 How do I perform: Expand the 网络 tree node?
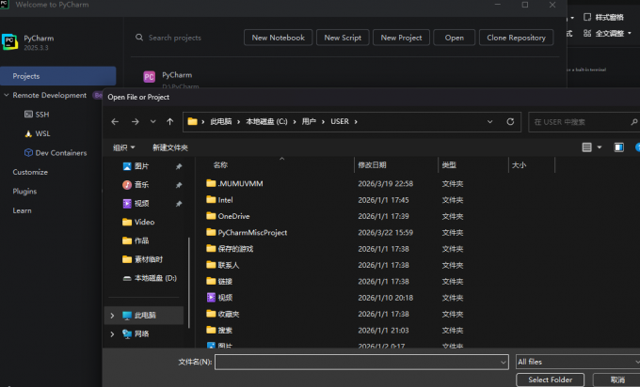(x=112, y=334)
